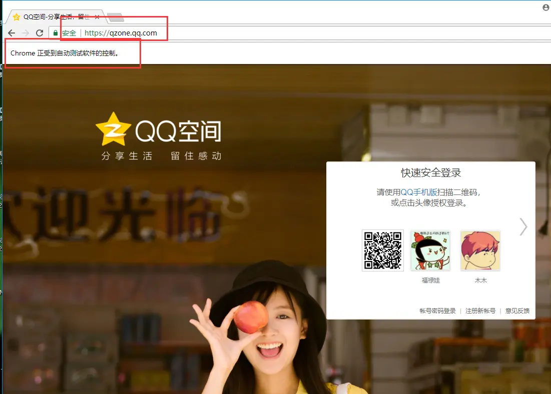Click the green padlock security icon
The image size is (551, 394).
coord(55,33)
